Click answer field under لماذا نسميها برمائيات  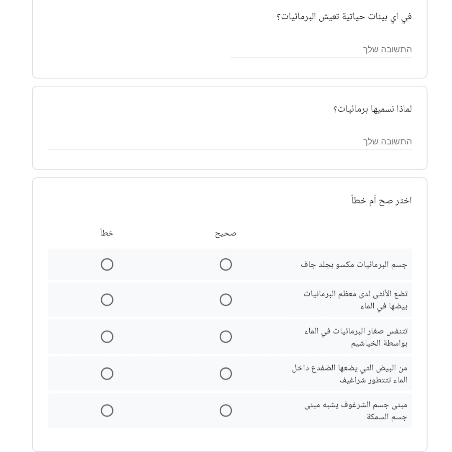pyautogui.click(x=229, y=141)
